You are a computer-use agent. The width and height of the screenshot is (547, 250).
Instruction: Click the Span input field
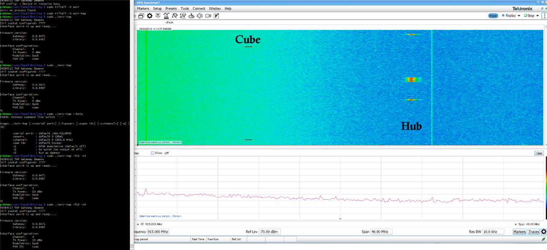(x=381, y=232)
